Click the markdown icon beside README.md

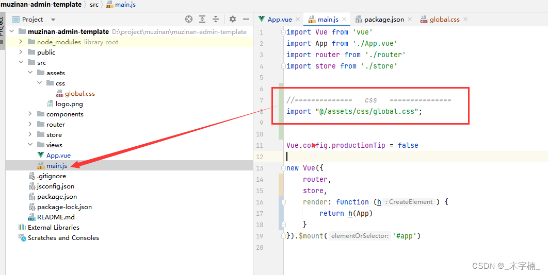click(31, 217)
